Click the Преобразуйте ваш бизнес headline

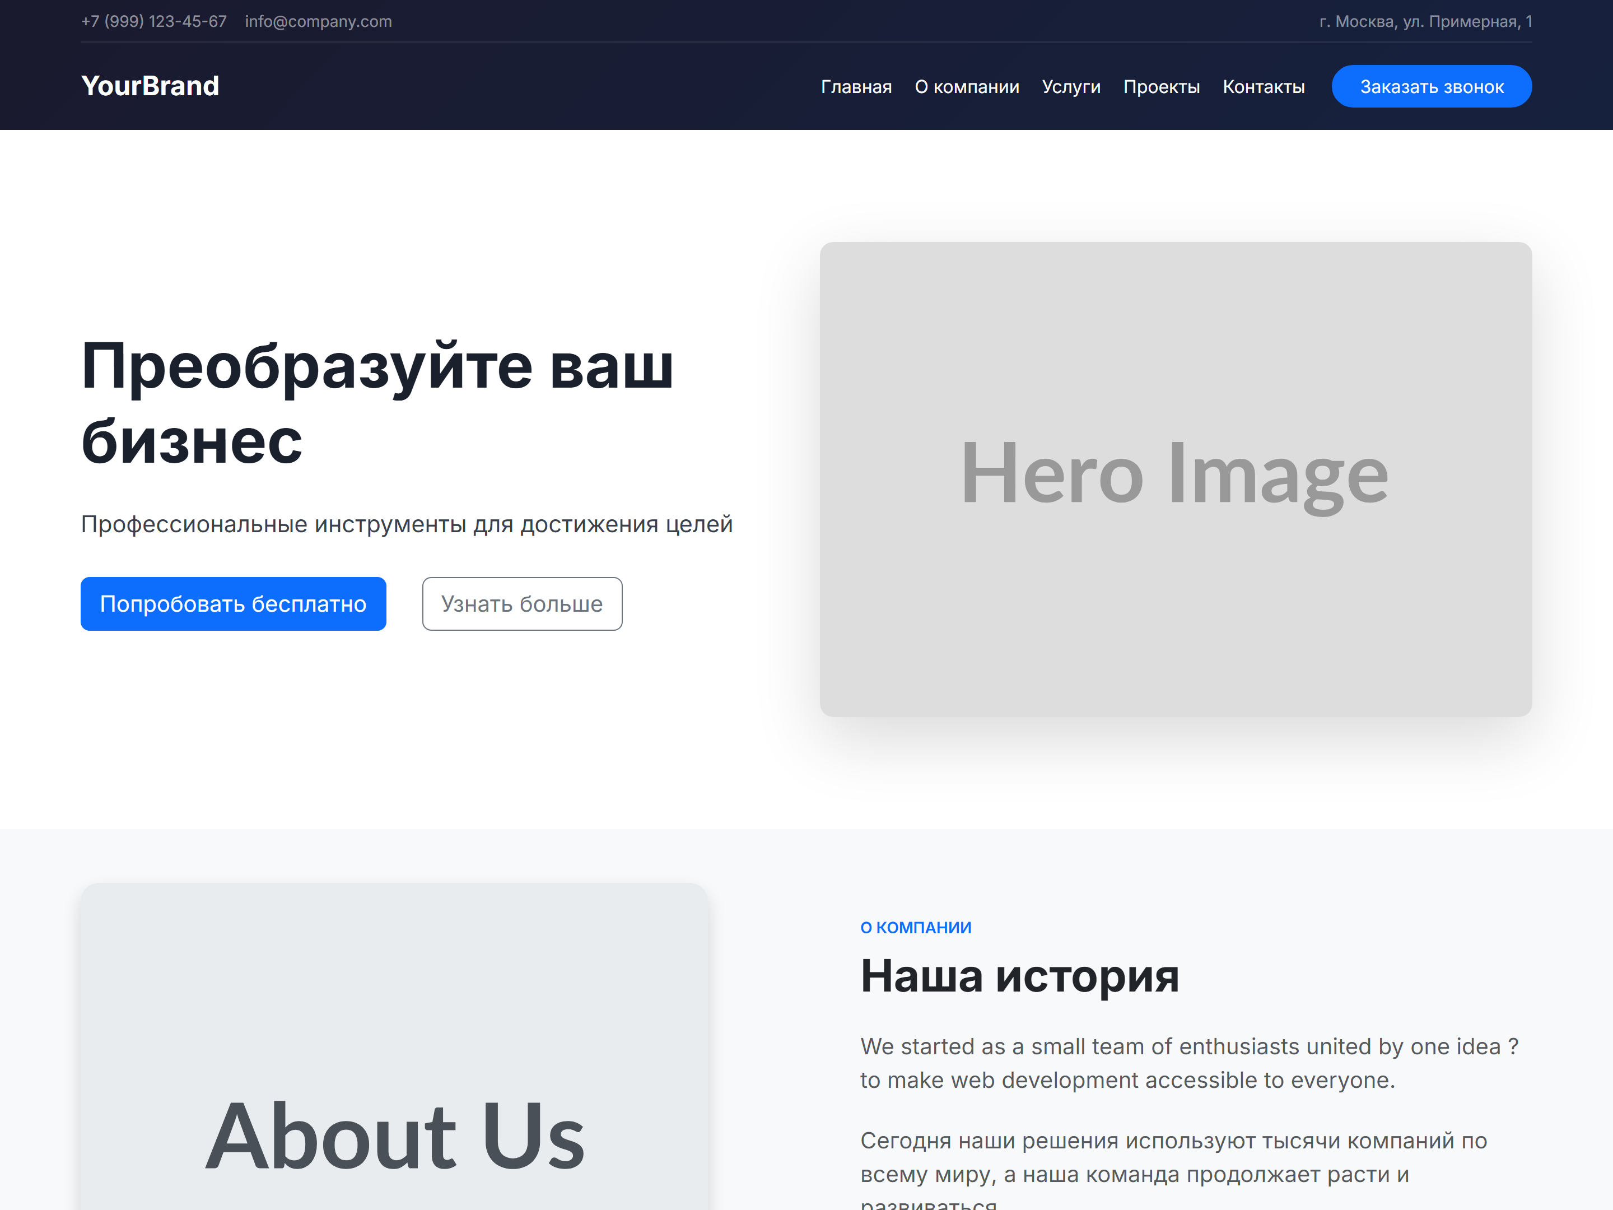(x=377, y=403)
